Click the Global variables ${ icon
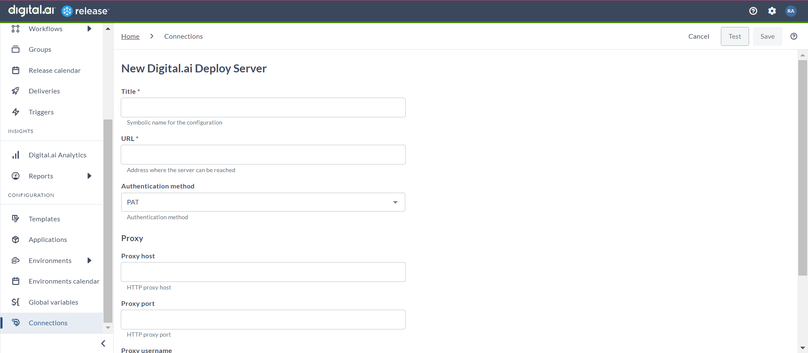The height and width of the screenshot is (353, 808). tap(16, 302)
